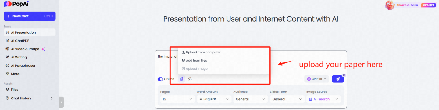Click the page heading text
The image size is (439, 110).
click(x=251, y=19)
